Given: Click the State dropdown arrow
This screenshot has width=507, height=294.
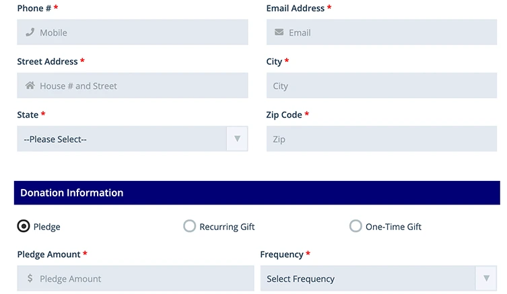Looking at the screenshot, I should pyautogui.click(x=237, y=139).
